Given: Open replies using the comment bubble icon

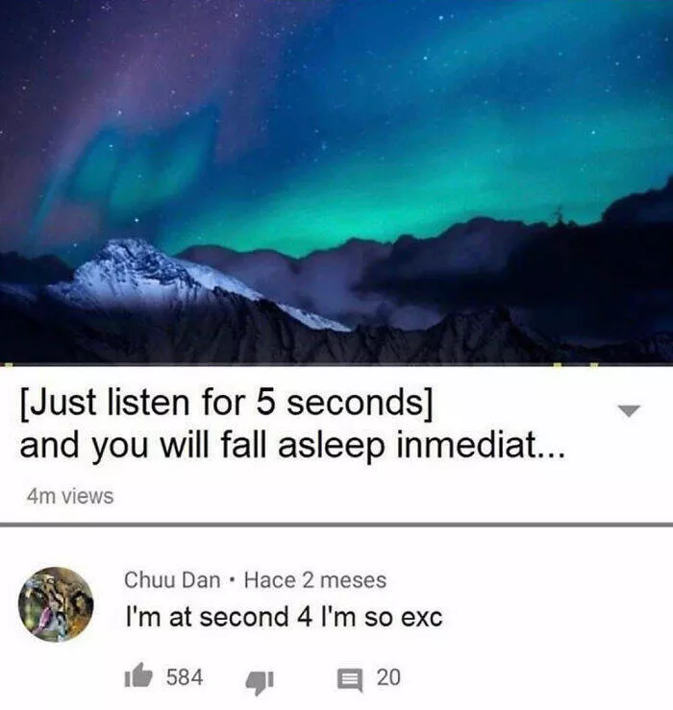Looking at the screenshot, I should (x=350, y=680).
